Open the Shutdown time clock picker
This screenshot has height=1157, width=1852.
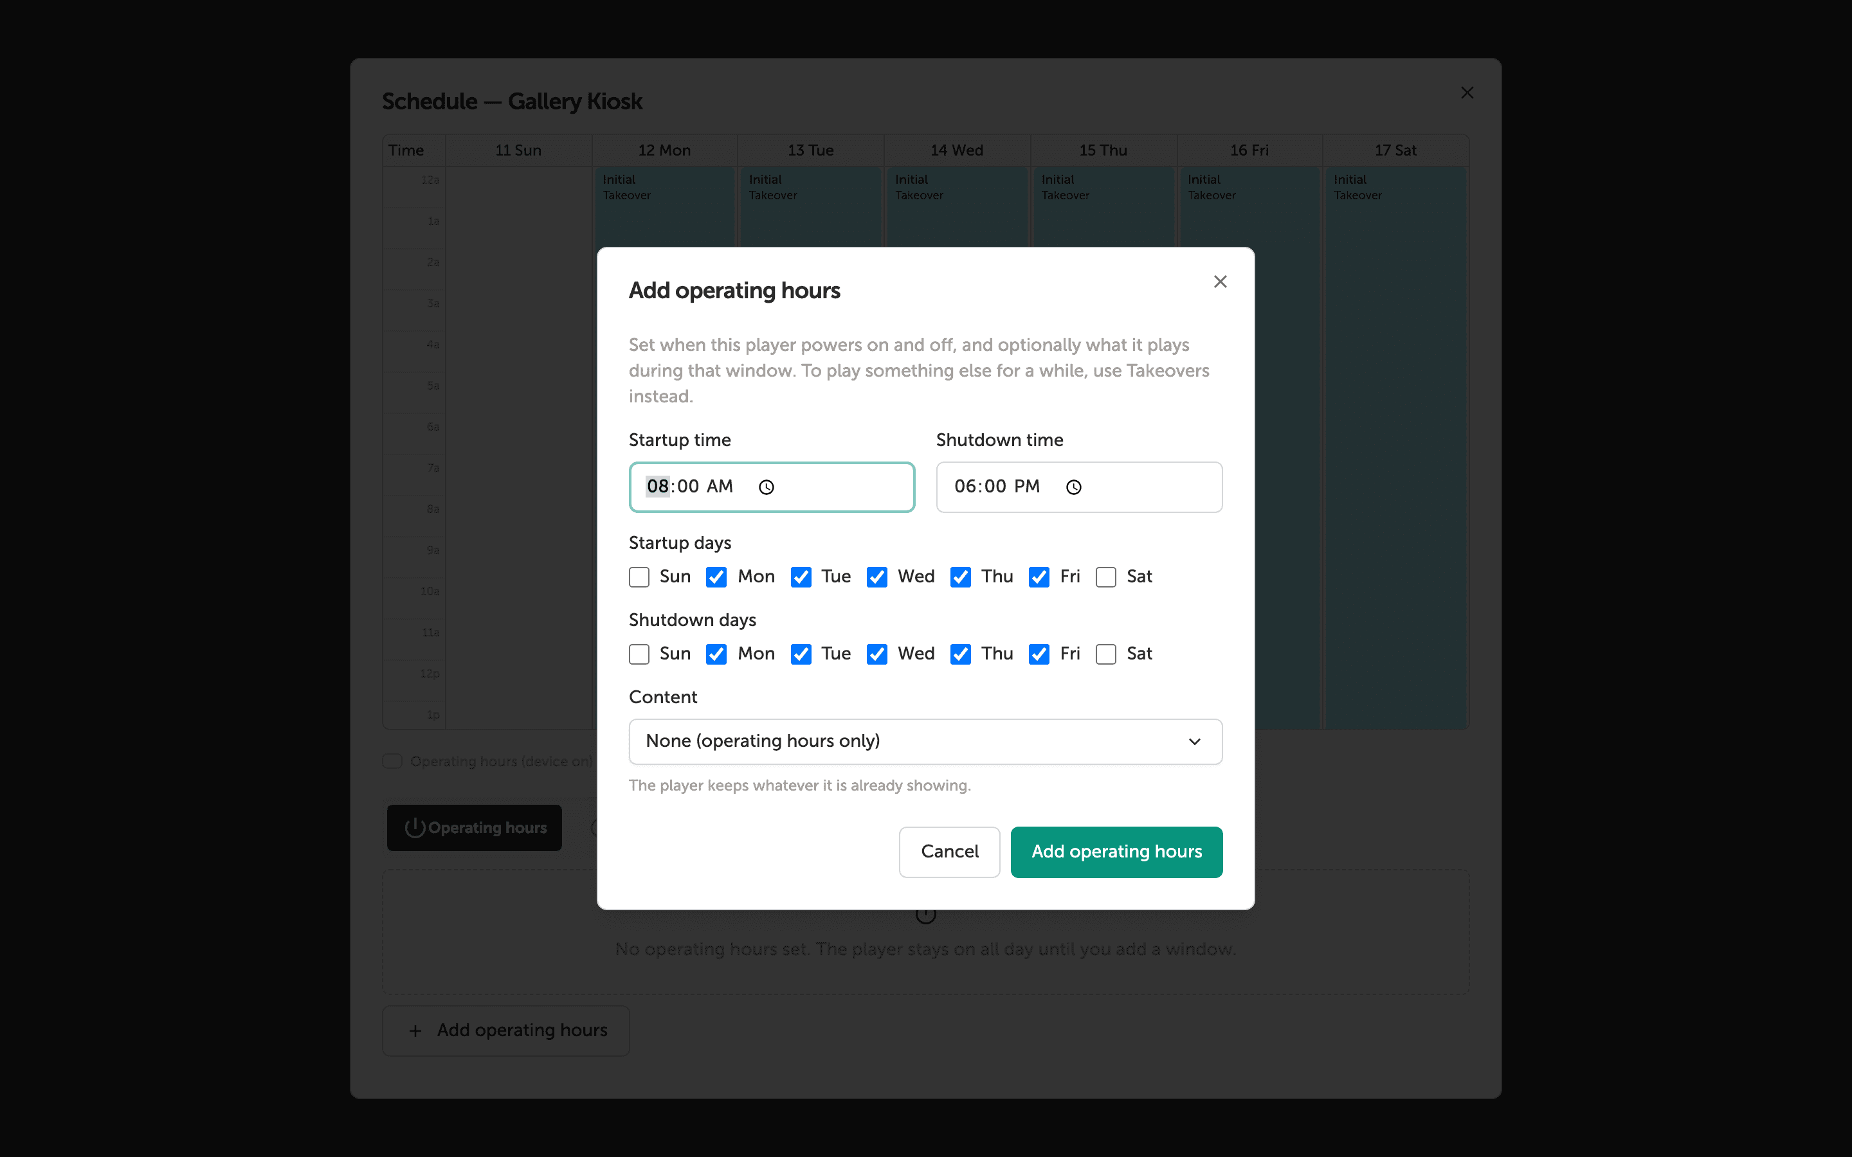[x=1074, y=487]
